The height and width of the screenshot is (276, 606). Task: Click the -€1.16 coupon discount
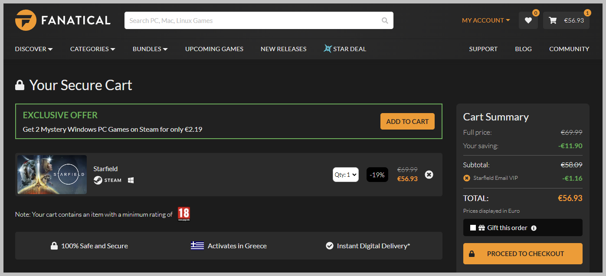pyautogui.click(x=572, y=178)
